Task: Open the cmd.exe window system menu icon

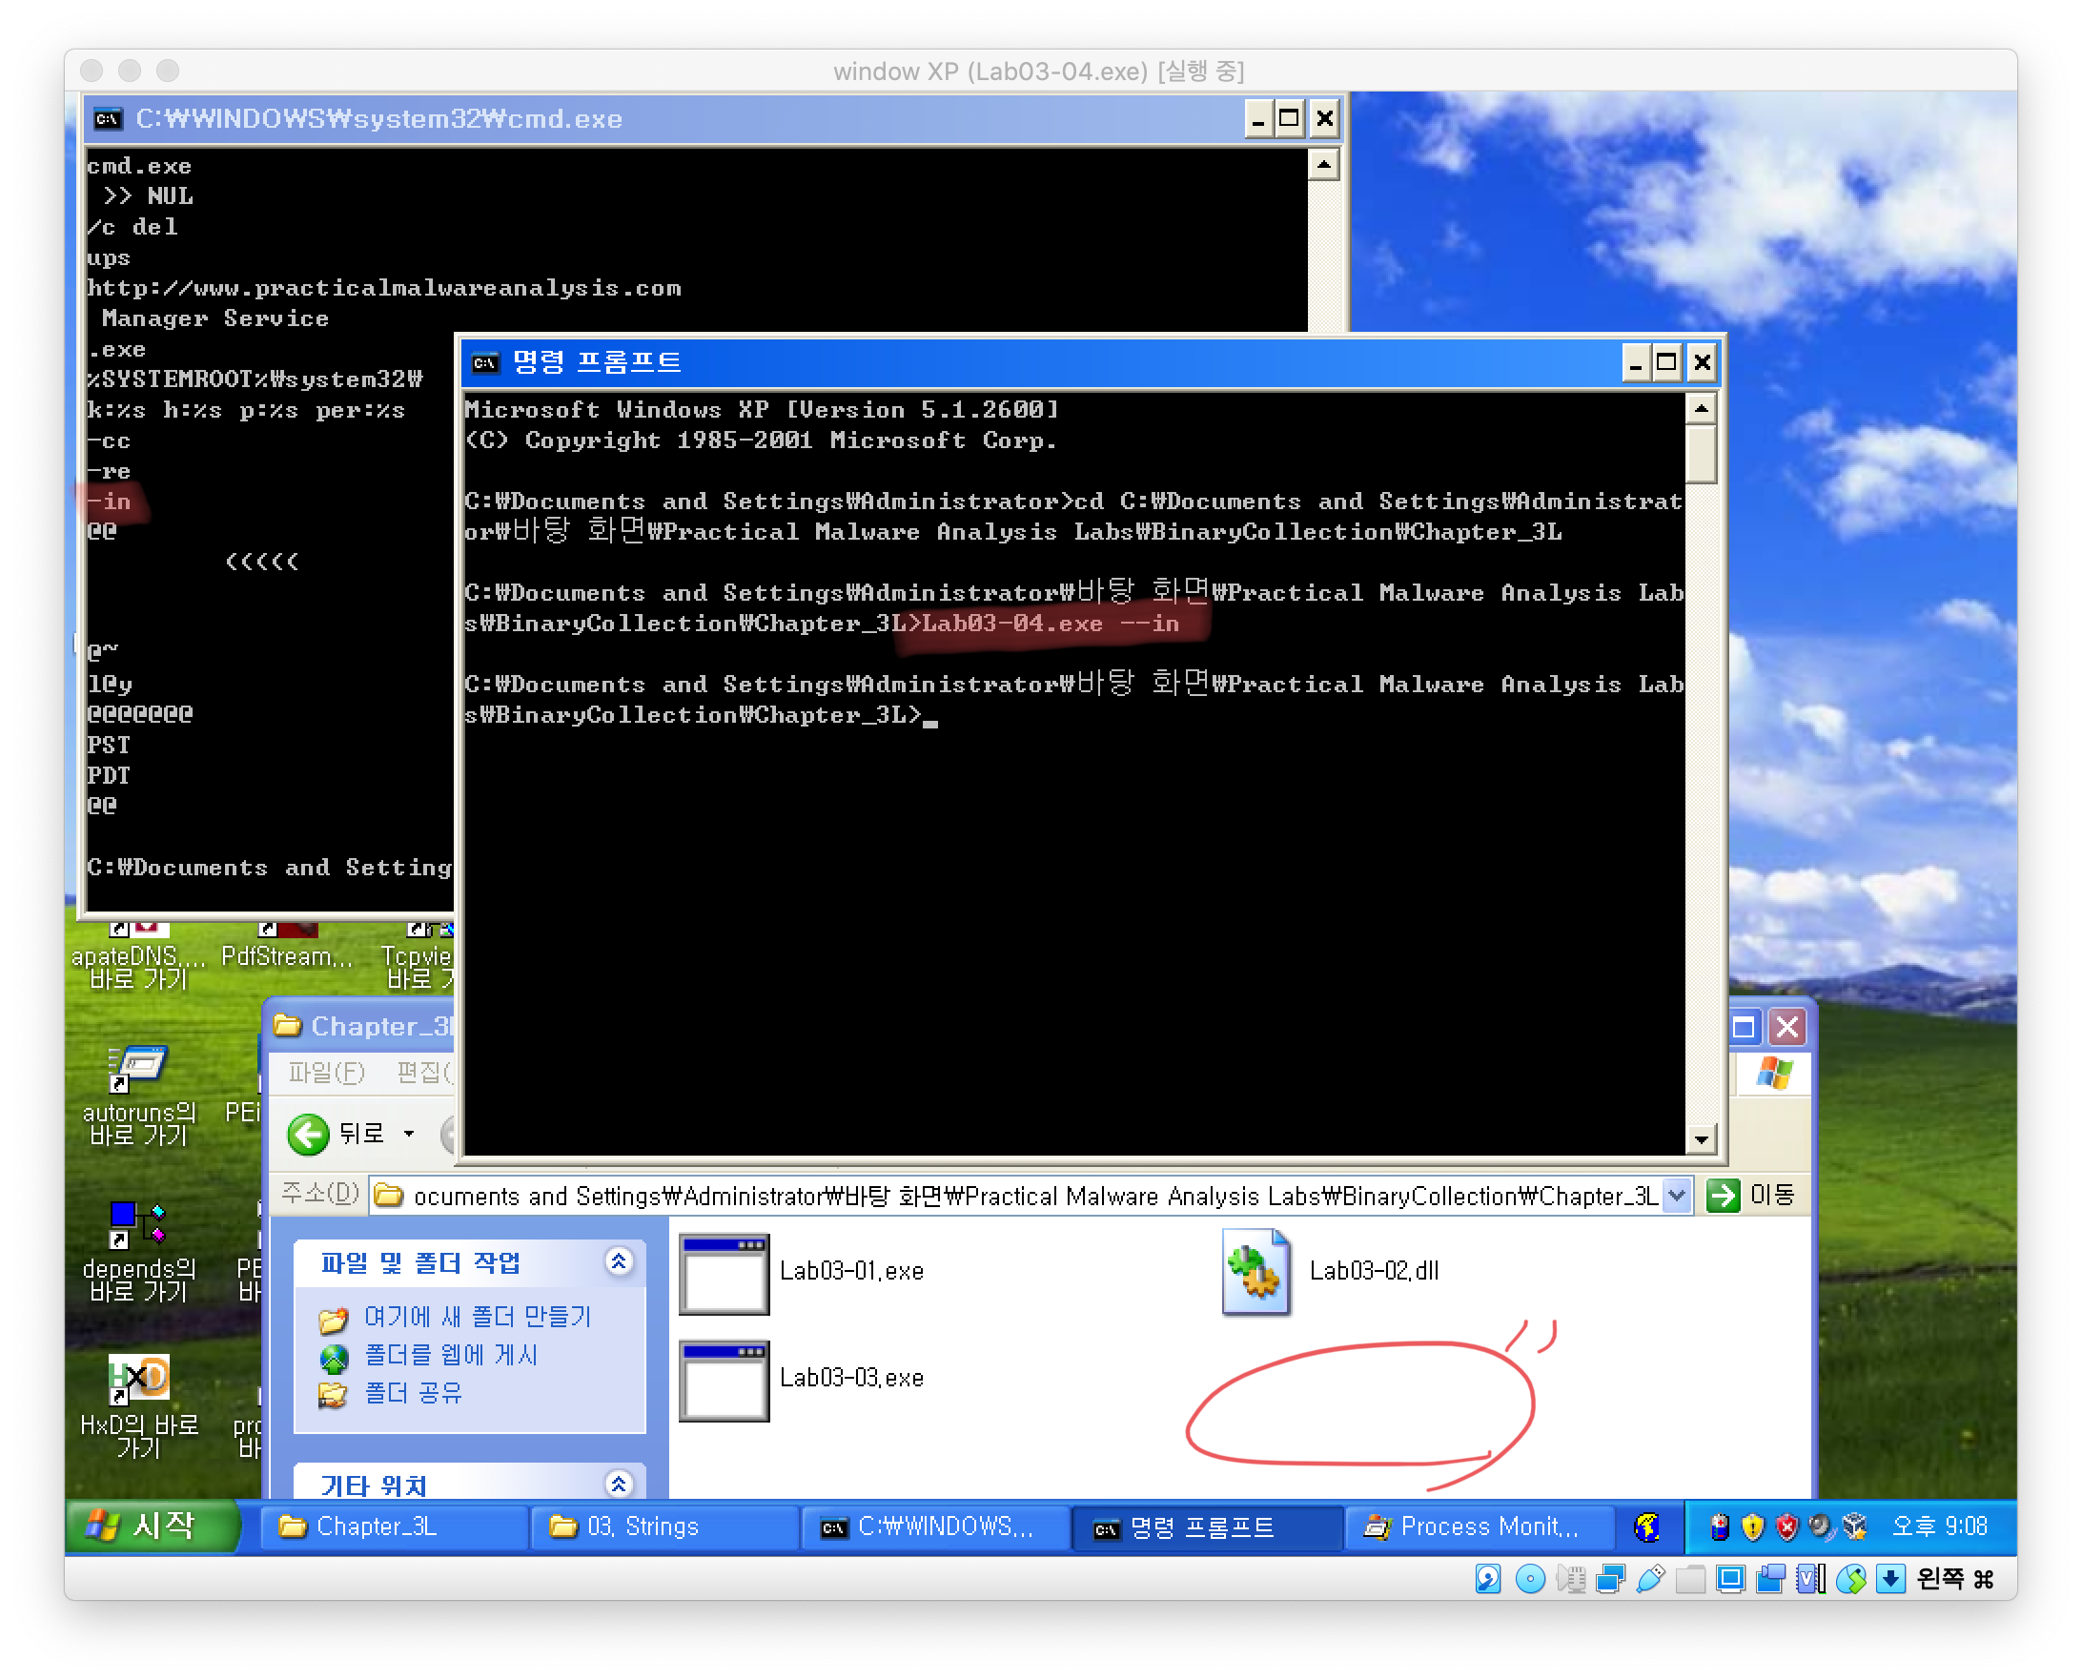Action: point(108,119)
